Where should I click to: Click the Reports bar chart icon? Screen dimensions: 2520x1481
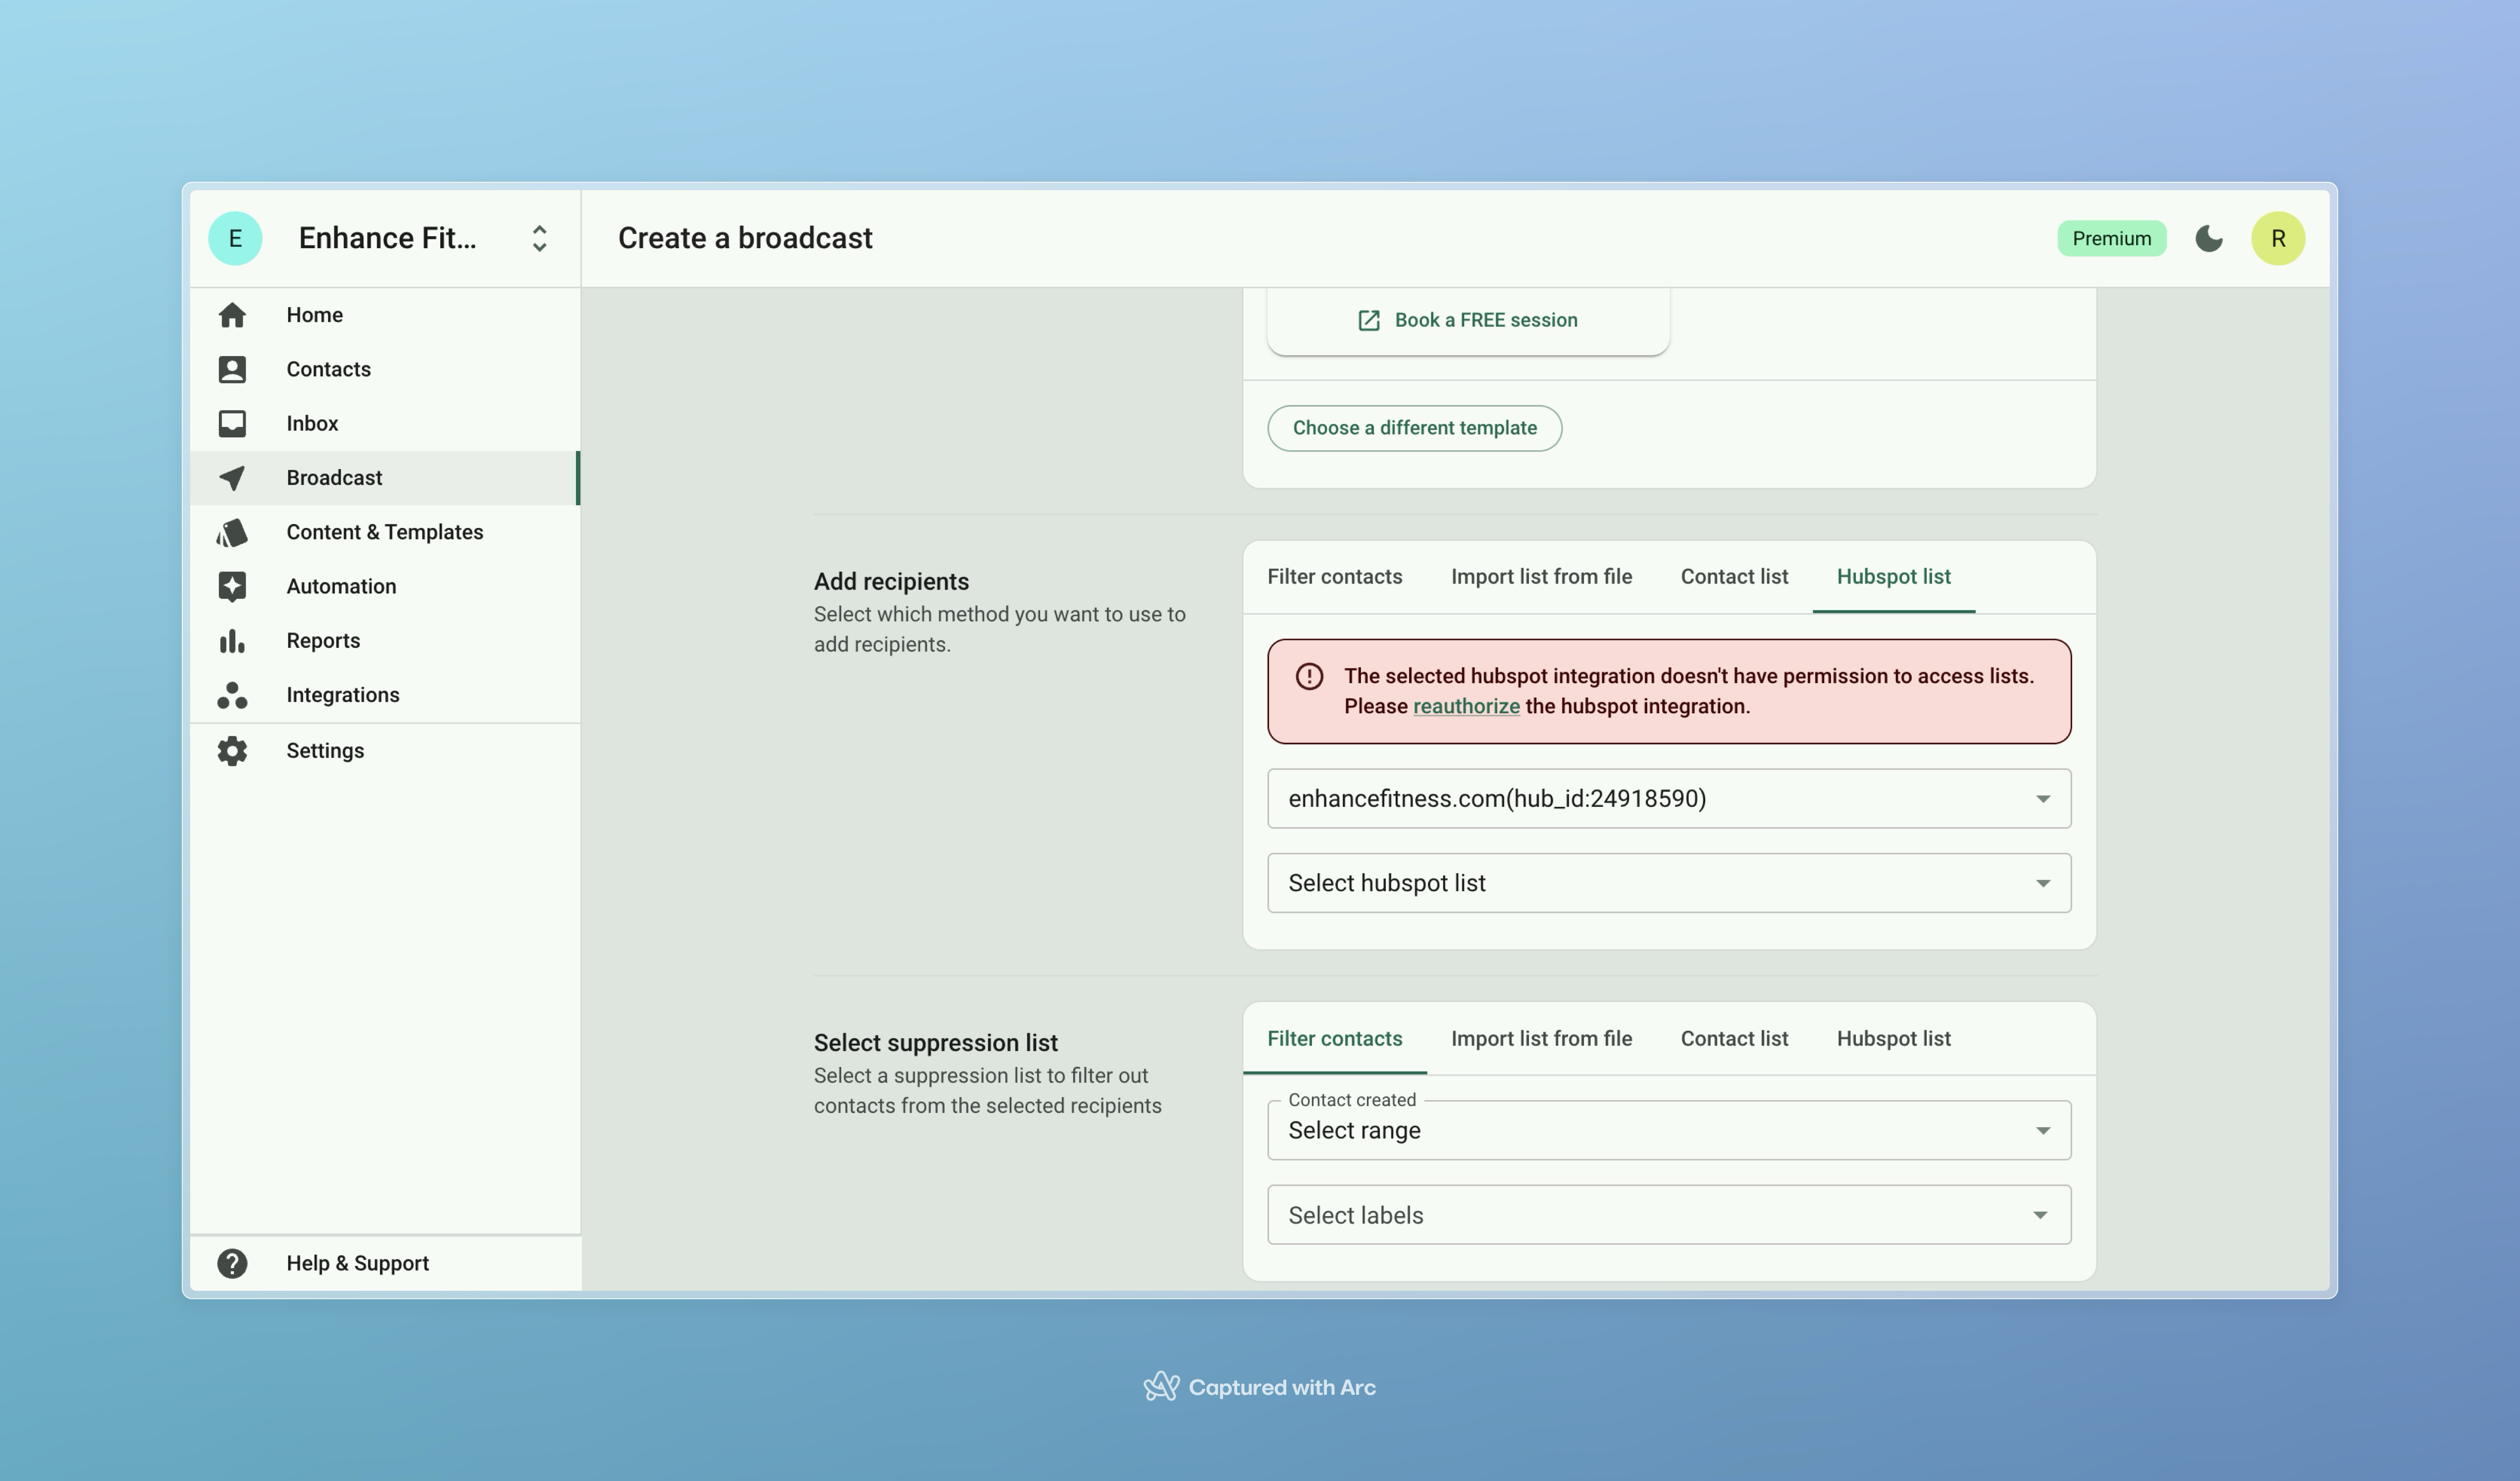(232, 641)
